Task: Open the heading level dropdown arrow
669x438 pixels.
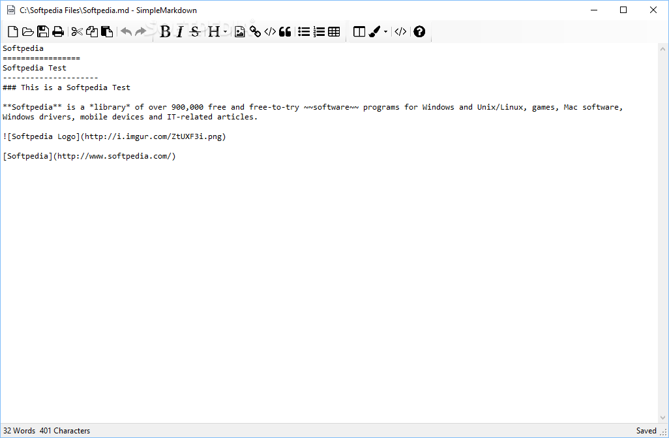Action: tap(225, 31)
